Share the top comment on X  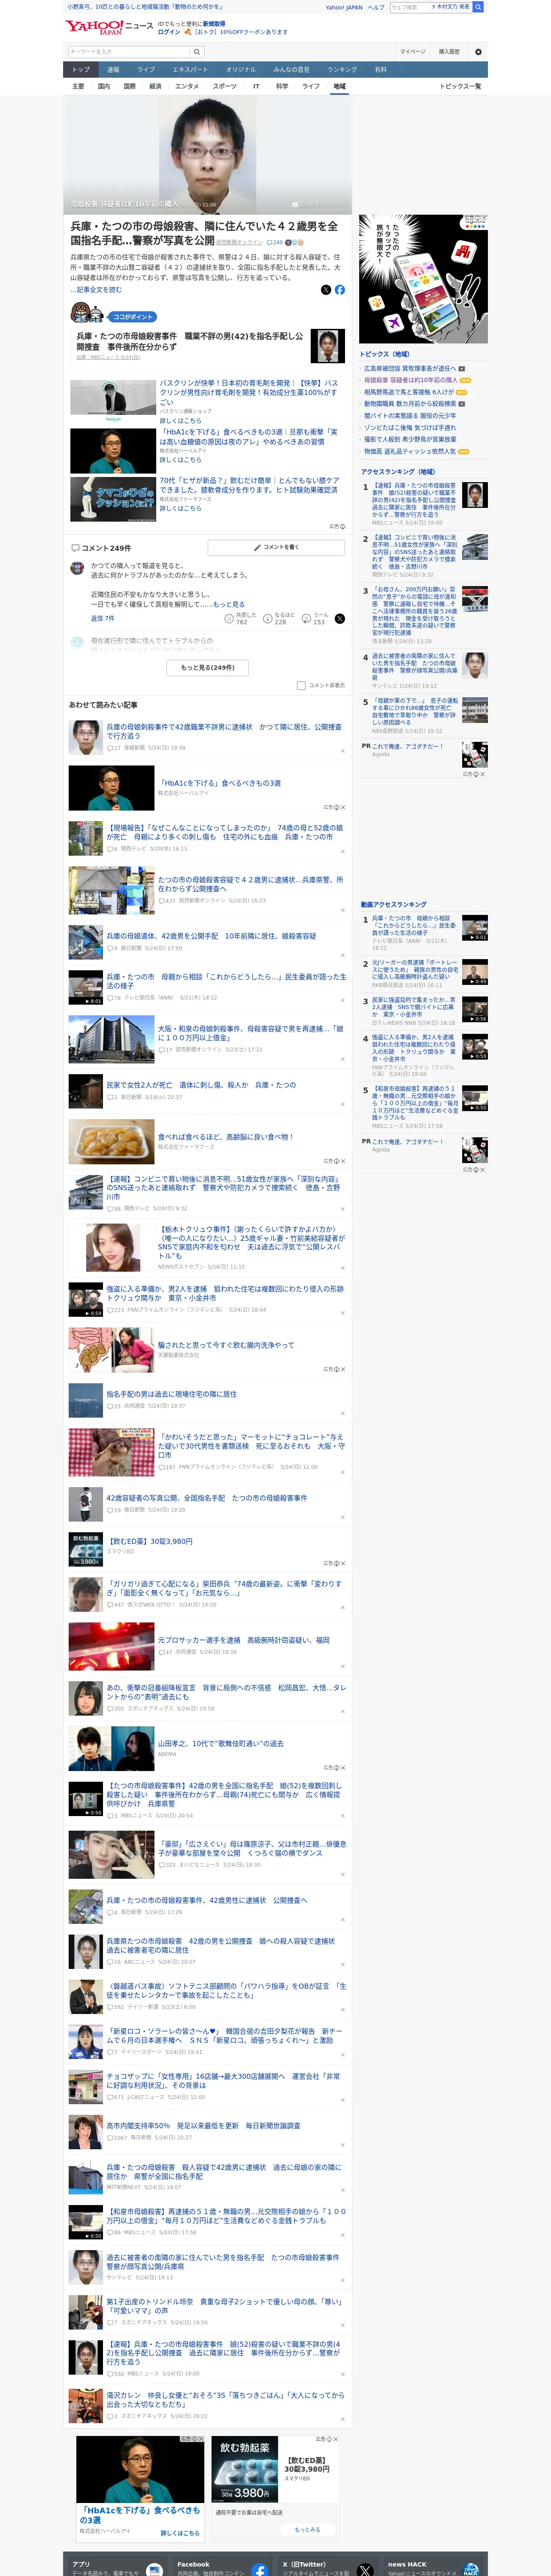[x=340, y=619]
